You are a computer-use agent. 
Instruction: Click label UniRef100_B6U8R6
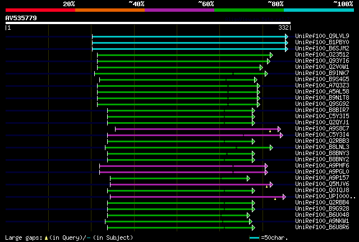coord(322,227)
